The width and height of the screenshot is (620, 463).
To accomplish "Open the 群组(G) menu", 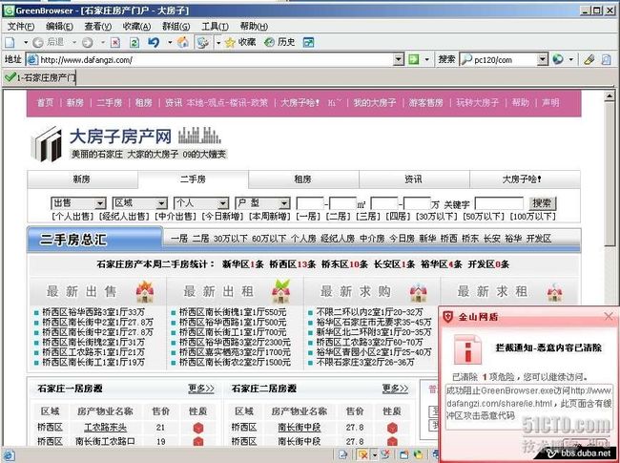I will tap(176, 26).
